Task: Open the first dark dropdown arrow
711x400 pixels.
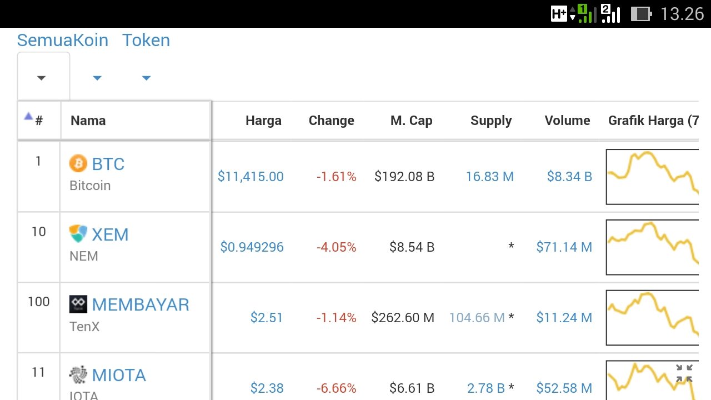Action: 41,78
